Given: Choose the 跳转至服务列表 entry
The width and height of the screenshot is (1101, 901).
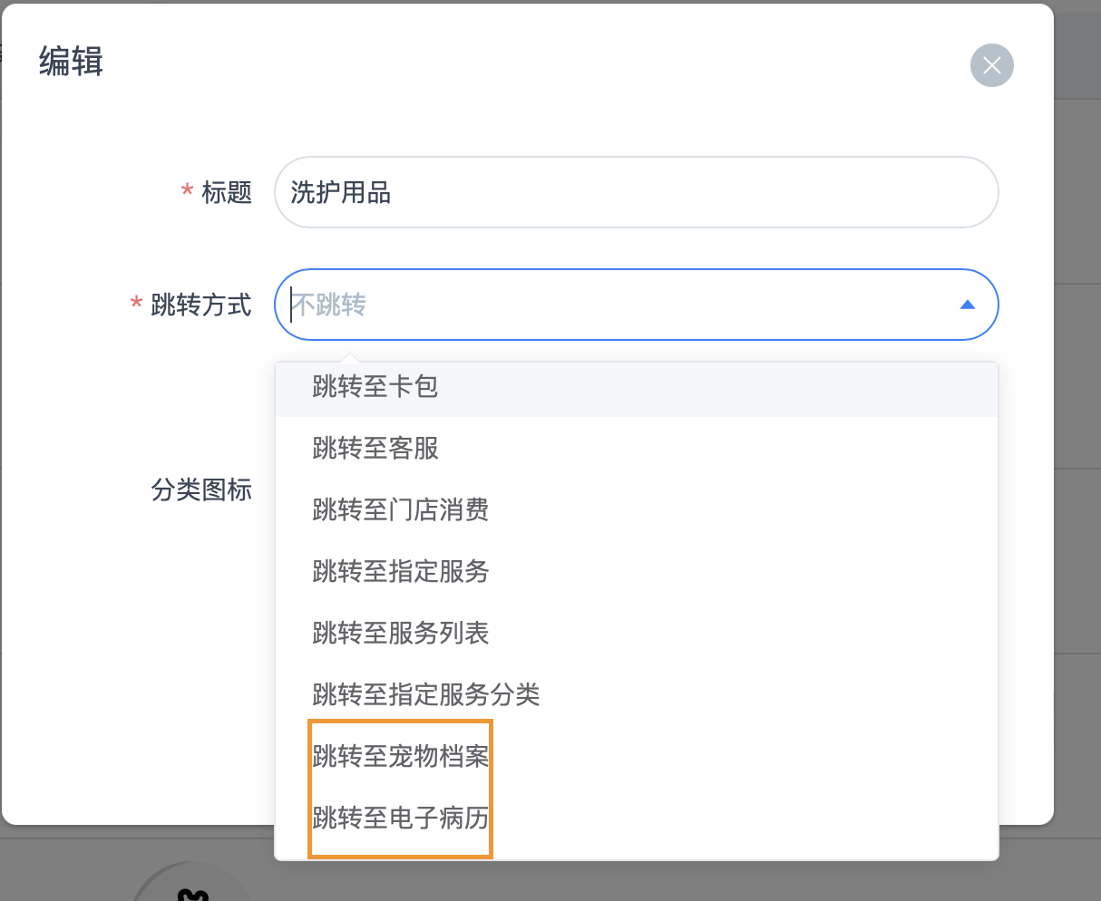Looking at the screenshot, I should 400,633.
